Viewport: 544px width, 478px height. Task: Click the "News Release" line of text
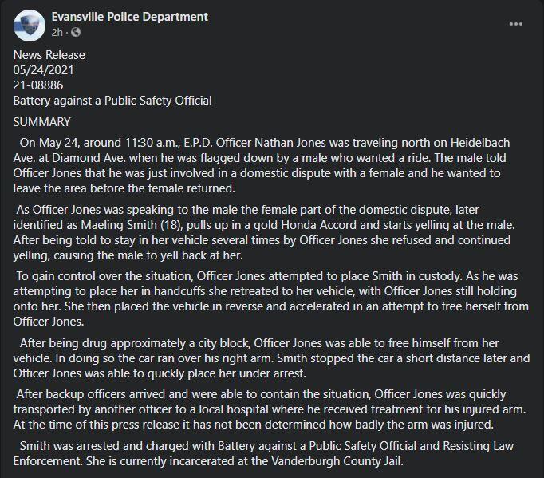49,55
